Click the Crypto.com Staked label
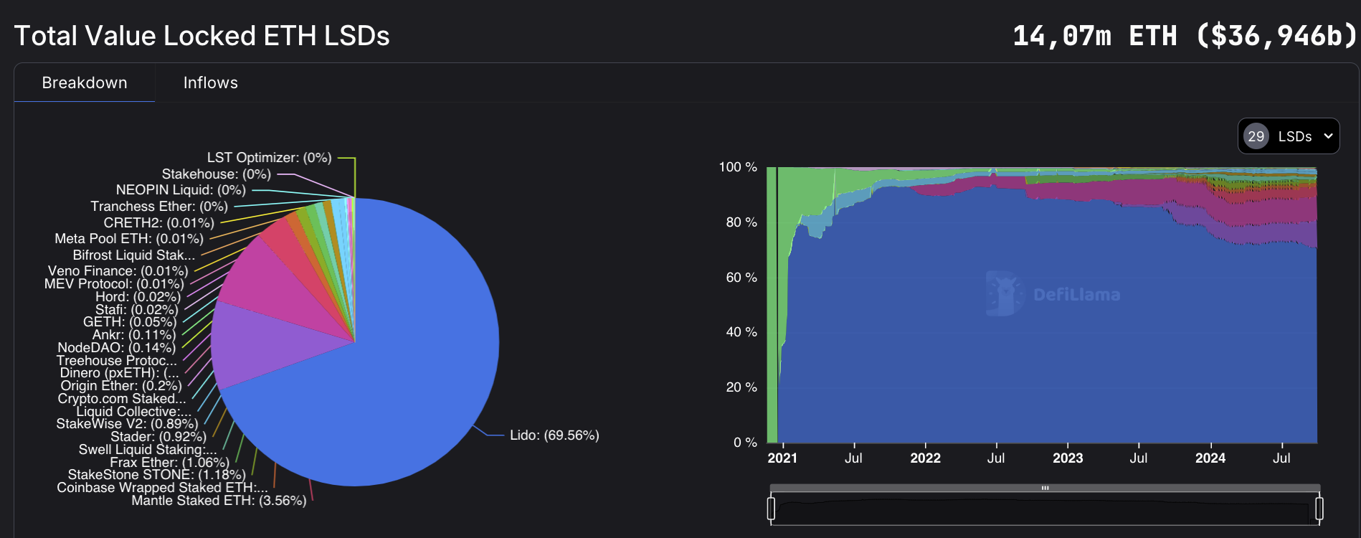This screenshot has height=538, width=1361. [x=122, y=399]
